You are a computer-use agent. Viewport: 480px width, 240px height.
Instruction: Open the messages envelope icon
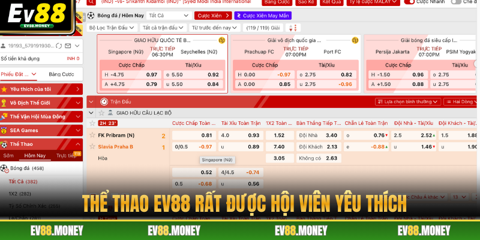coord(68,46)
